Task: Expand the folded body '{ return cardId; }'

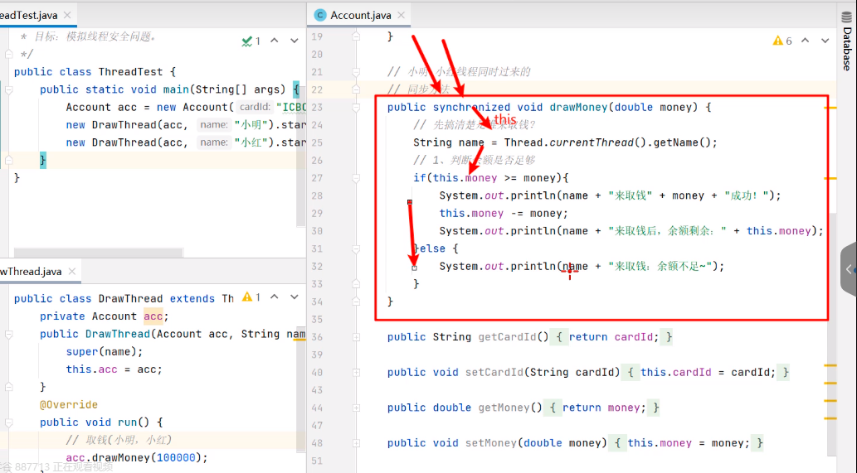Action: click(611, 337)
